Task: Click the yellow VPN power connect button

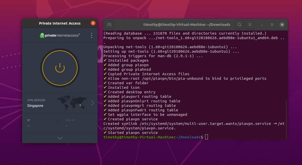Action: tap(60, 68)
